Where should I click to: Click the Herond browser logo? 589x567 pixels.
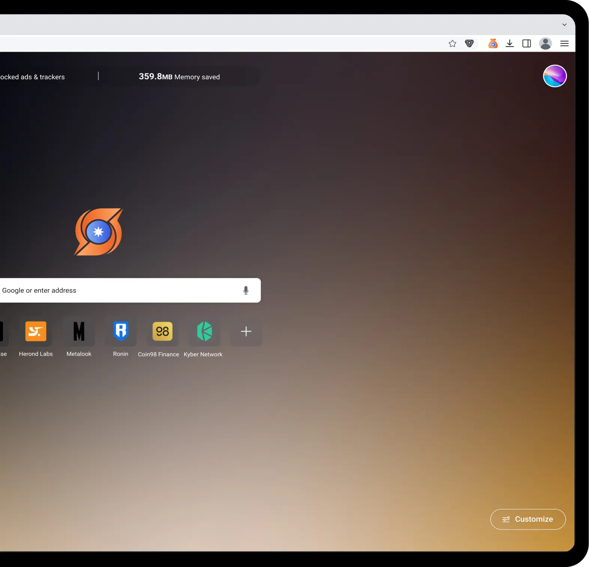[98, 232]
